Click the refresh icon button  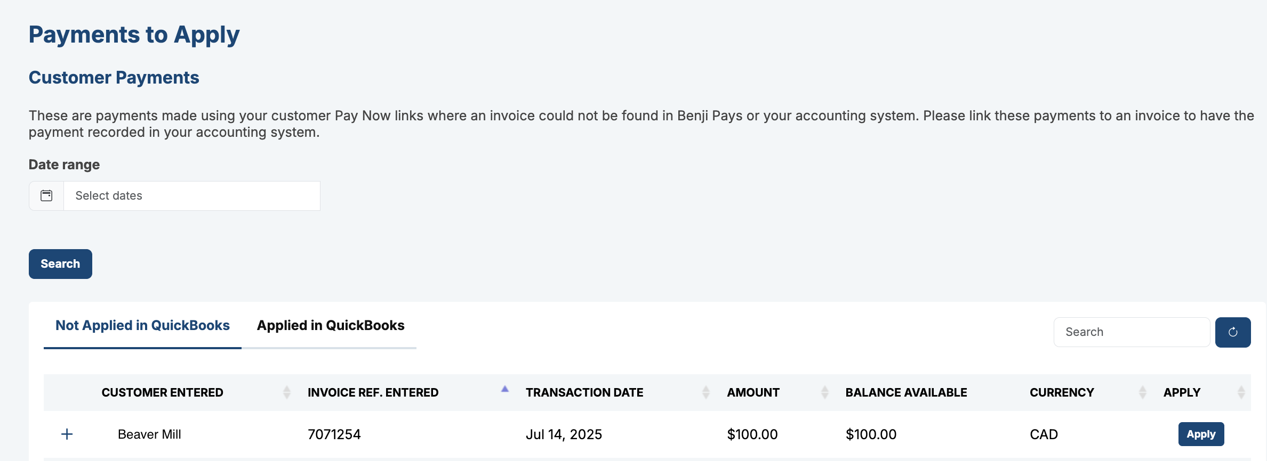(x=1232, y=332)
